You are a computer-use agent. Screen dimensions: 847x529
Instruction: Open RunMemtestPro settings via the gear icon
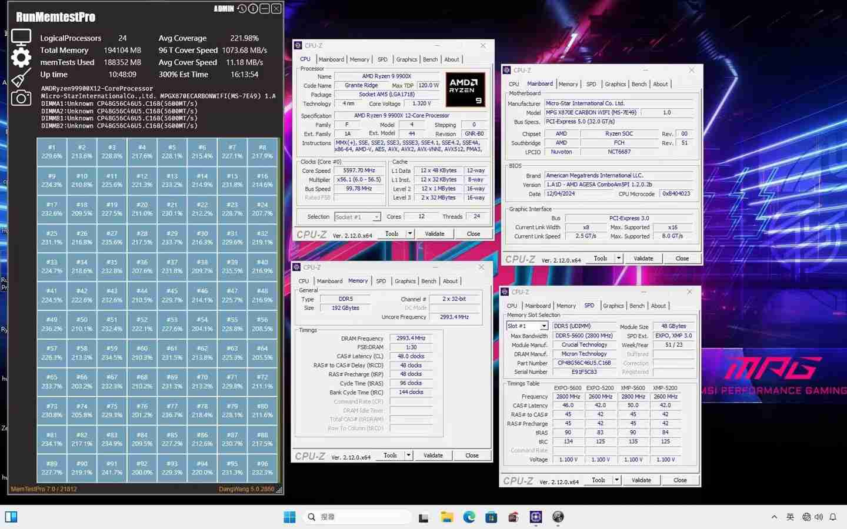[21, 58]
